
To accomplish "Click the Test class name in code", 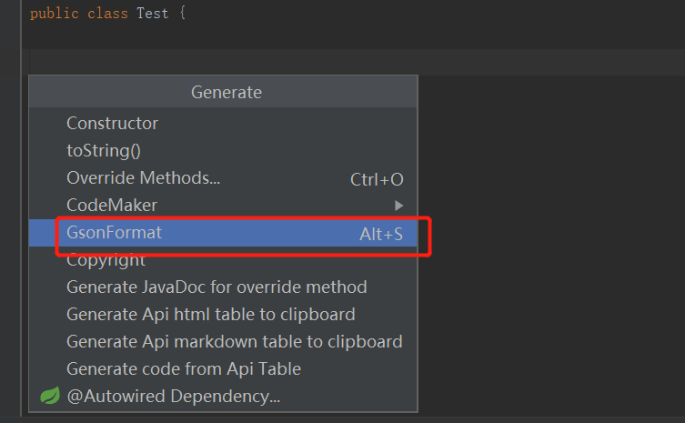I will point(152,14).
